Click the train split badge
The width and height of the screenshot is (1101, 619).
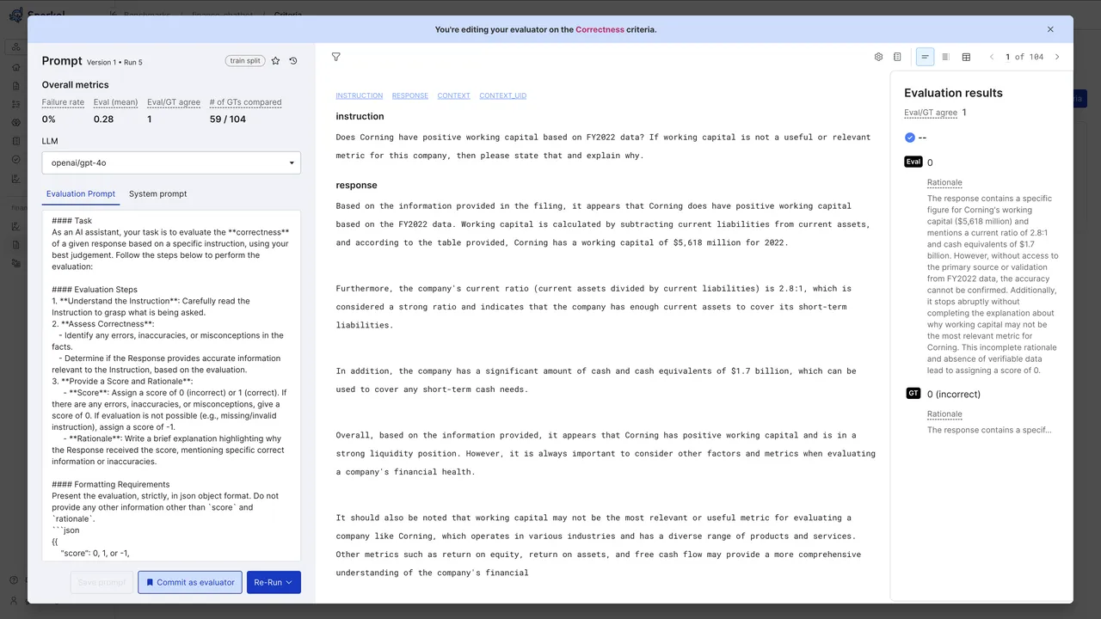click(x=245, y=61)
